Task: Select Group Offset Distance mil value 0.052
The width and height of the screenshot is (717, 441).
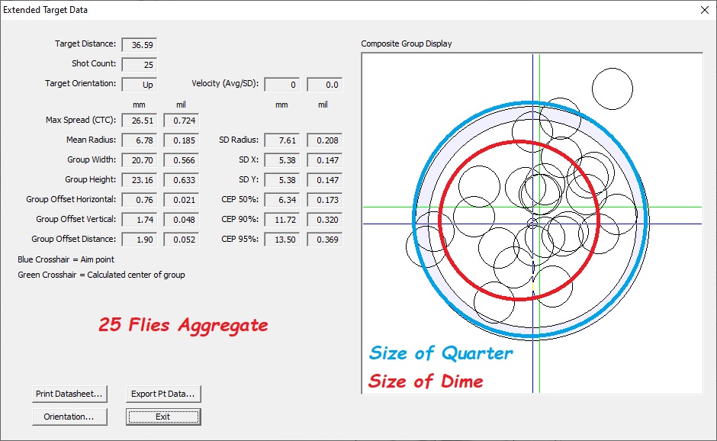Action: [x=182, y=240]
